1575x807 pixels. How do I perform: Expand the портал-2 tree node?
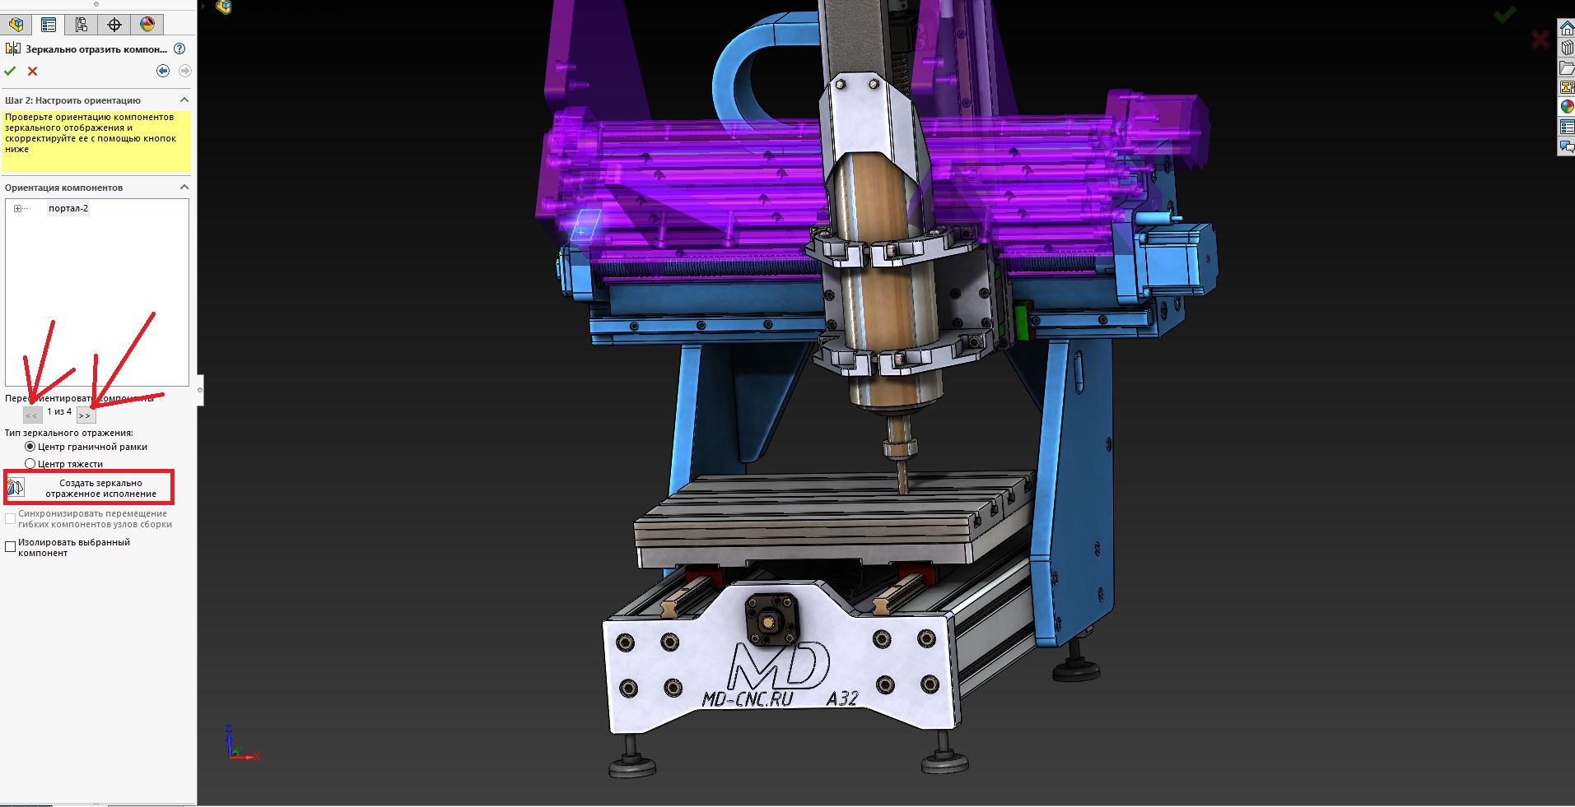[x=17, y=208]
